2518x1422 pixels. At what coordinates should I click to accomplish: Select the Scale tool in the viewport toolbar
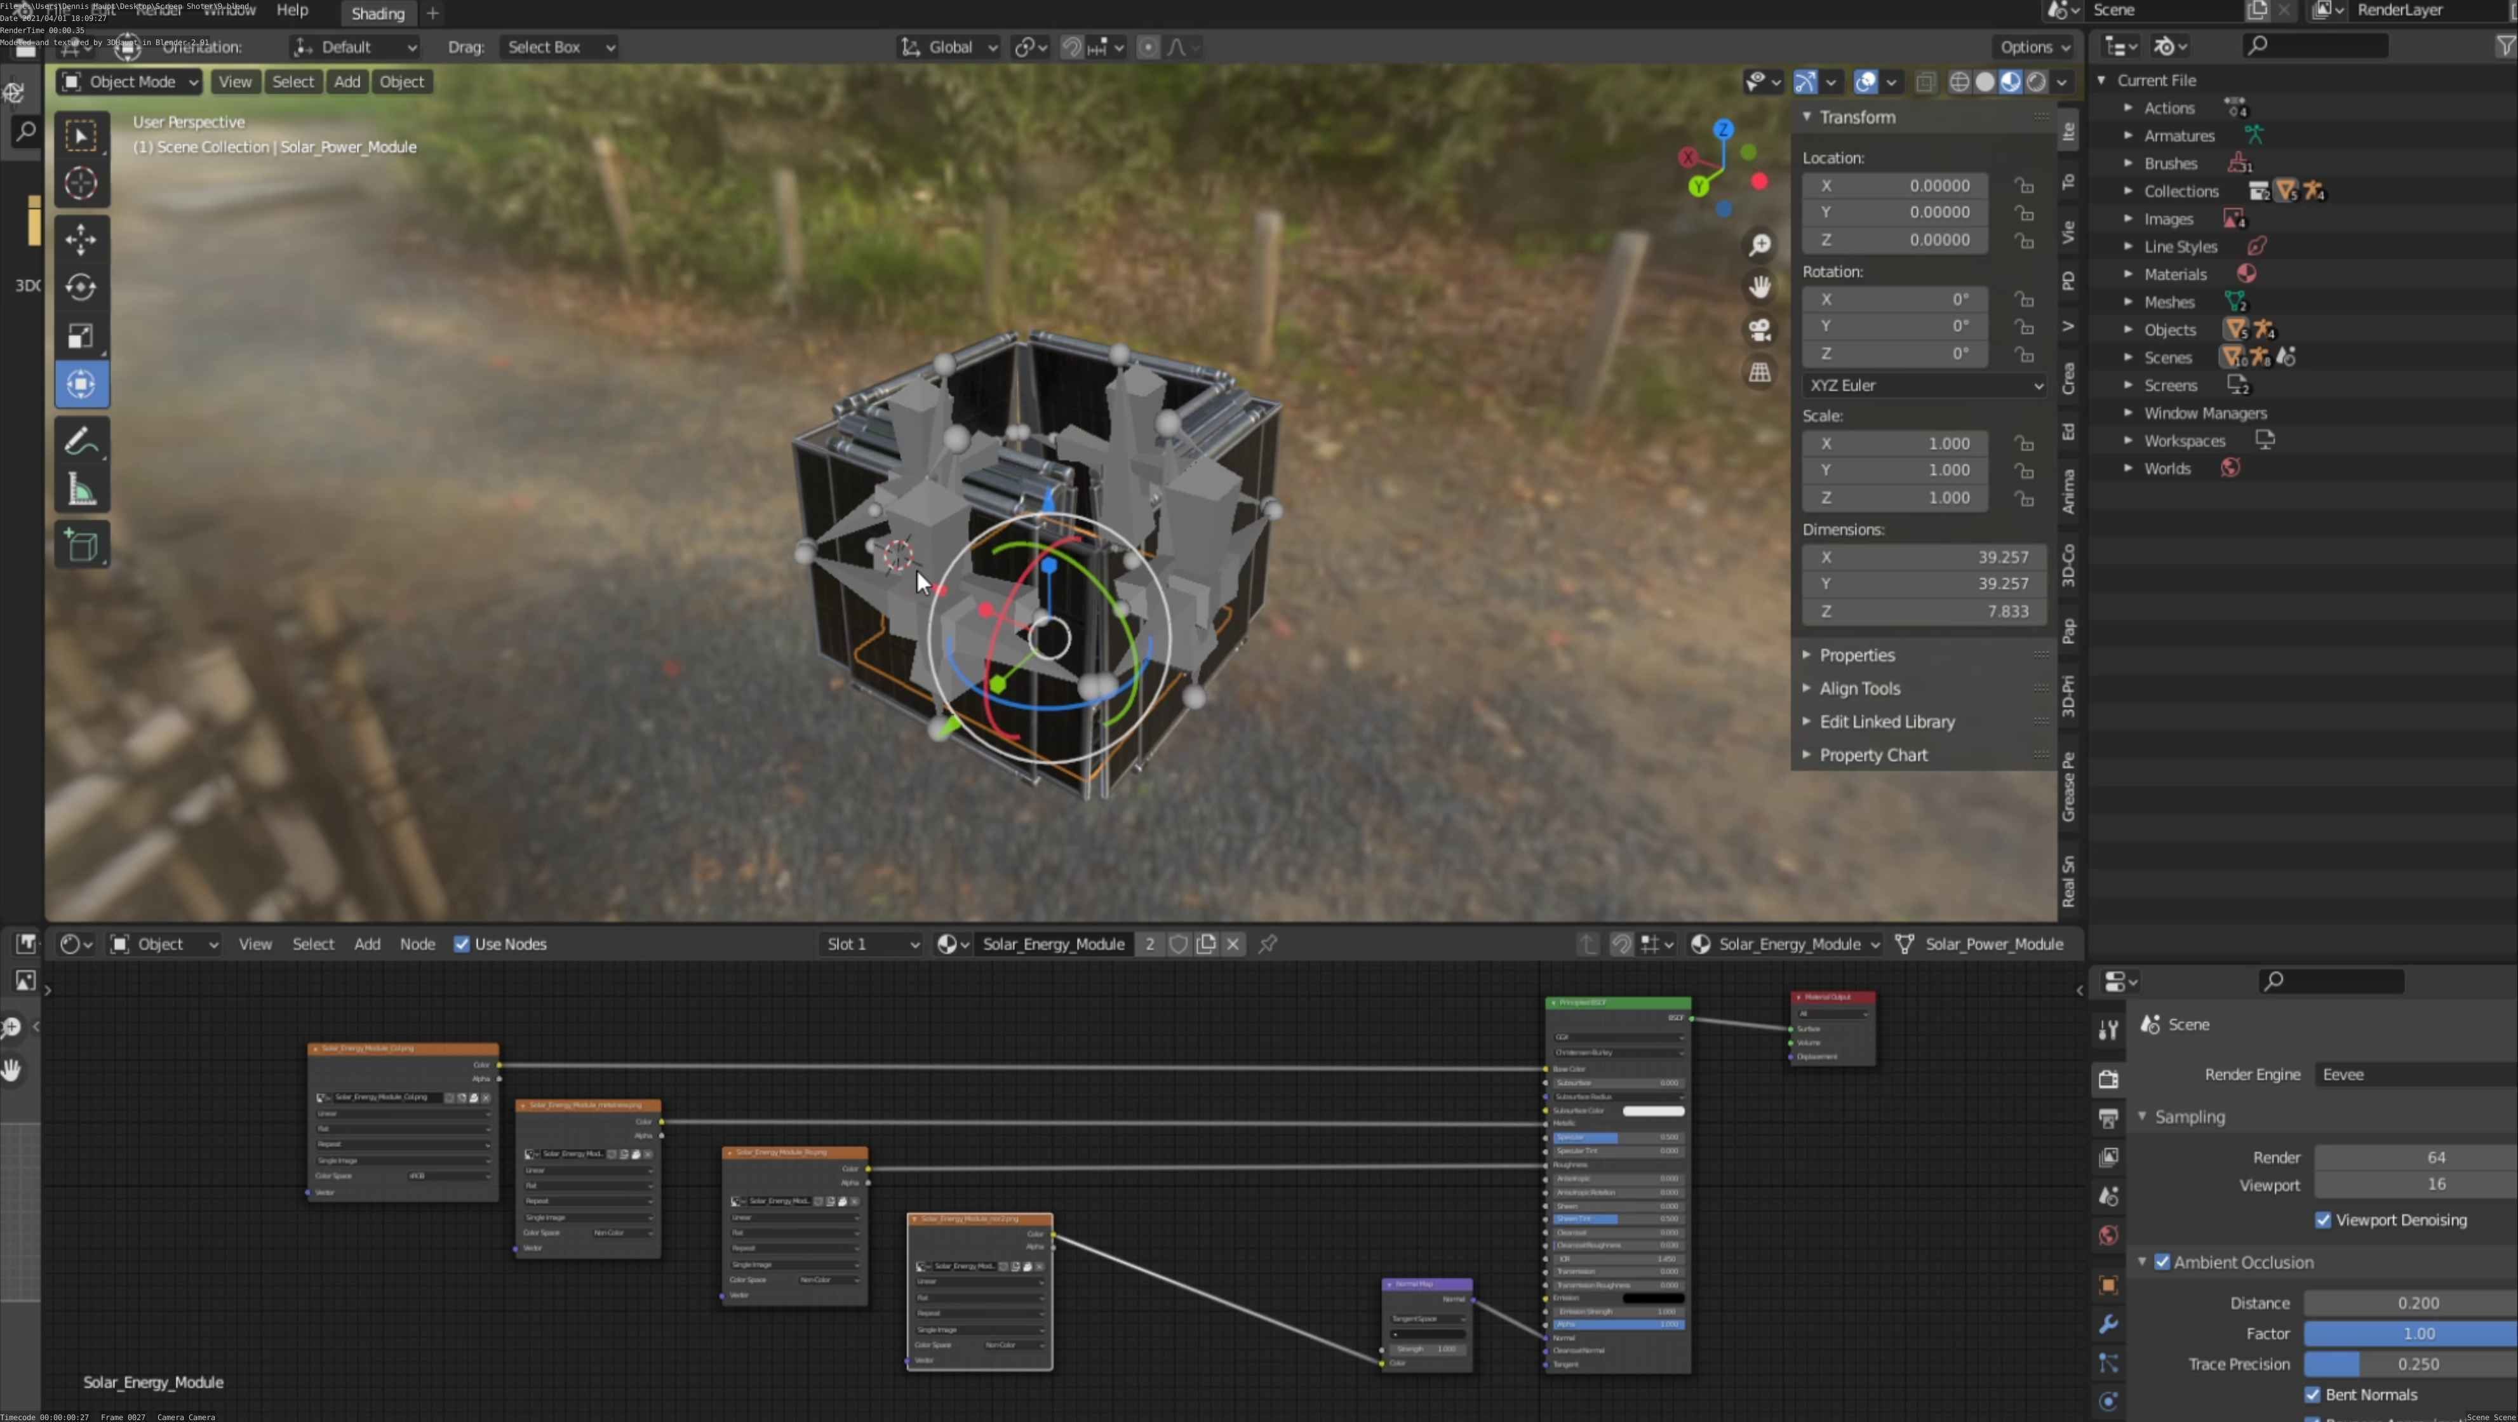(81, 336)
